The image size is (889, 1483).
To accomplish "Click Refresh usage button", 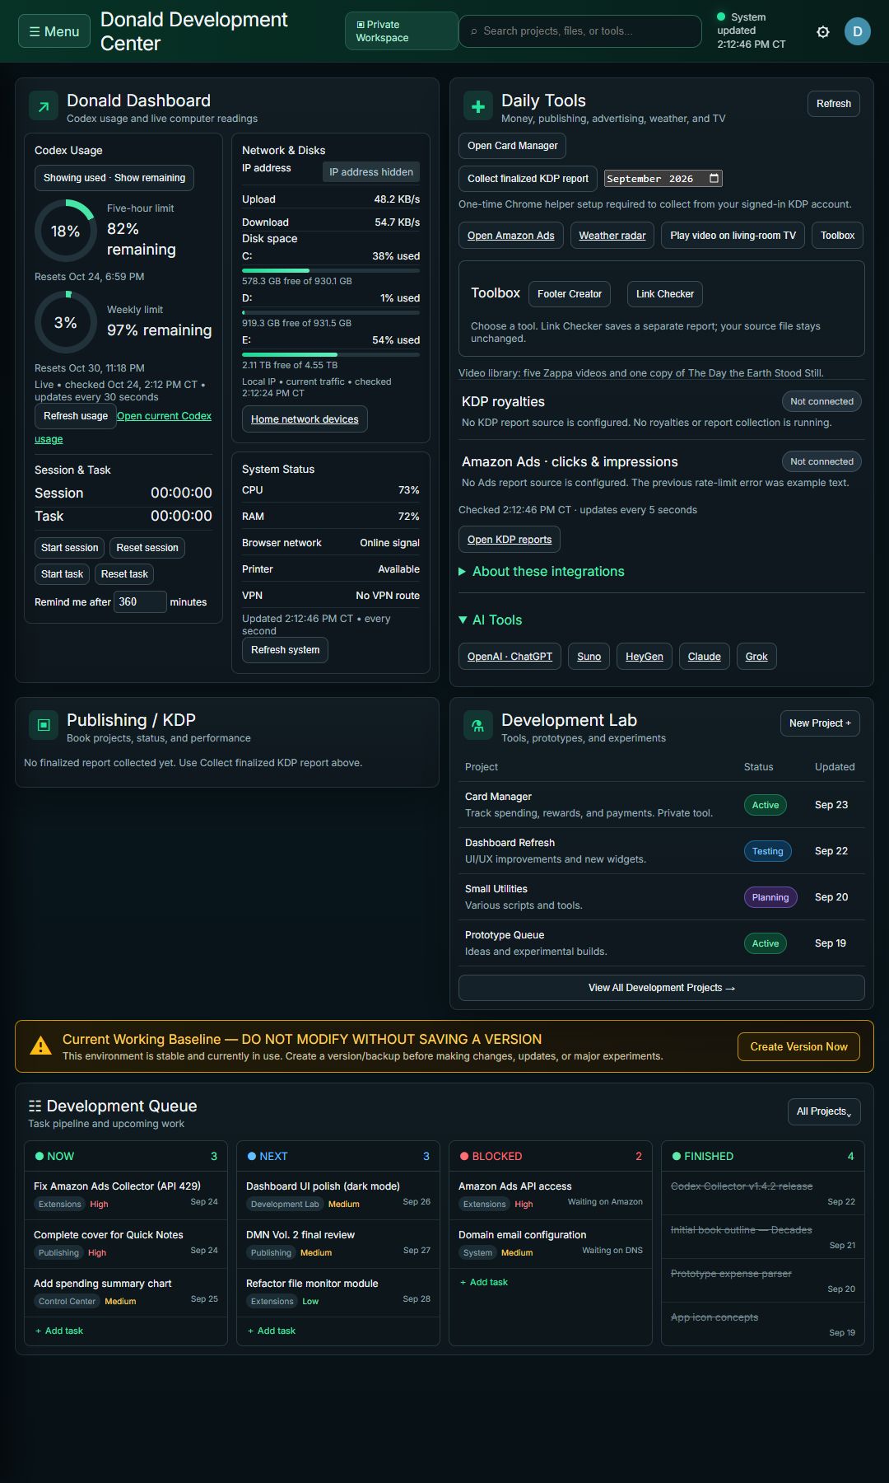I will (76, 415).
